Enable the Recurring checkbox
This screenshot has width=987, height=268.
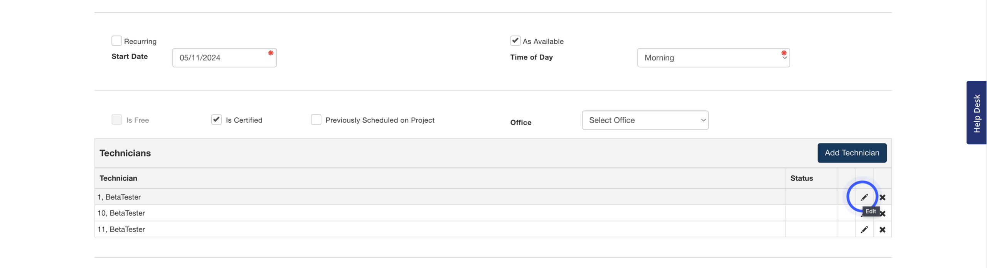click(x=116, y=41)
